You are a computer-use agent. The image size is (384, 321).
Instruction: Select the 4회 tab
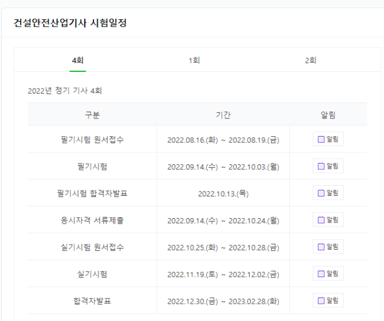[77, 60]
